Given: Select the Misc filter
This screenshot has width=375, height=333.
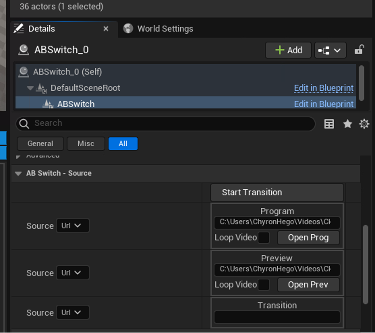Looking at the screenshot, I should coord(85,144).
